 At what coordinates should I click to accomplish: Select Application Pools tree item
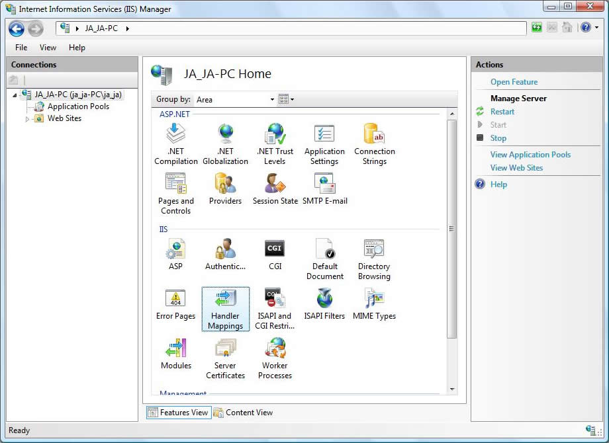pyautogui.click(x=78, y=106)
